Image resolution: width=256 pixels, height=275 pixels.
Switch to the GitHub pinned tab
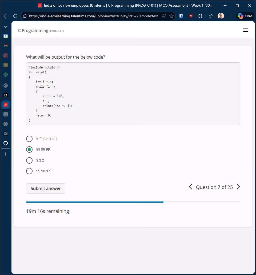6,143
